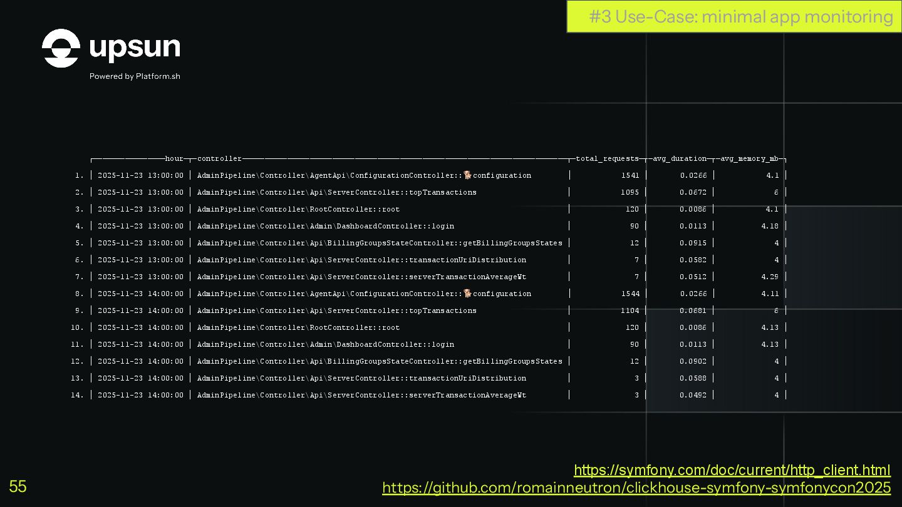Screen dimensions: 902x507
Task: Click row 7 ServerController::serverTransactionAverageWt text
Action: click(x=361, y=277)
